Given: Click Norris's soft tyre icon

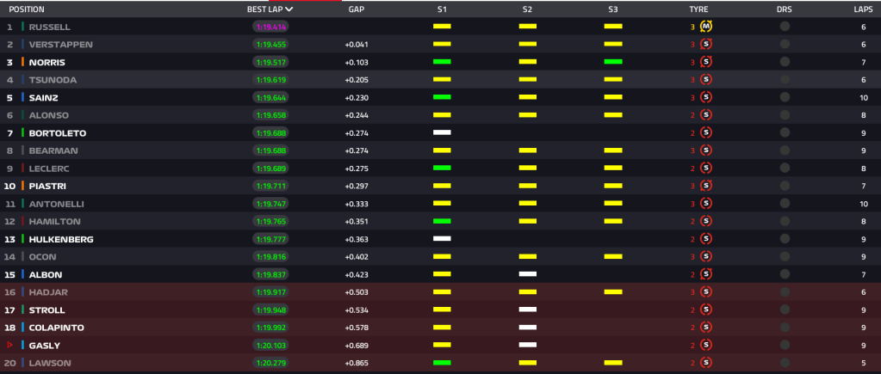Looking at the screenshot, I should [x=706, y=62].
